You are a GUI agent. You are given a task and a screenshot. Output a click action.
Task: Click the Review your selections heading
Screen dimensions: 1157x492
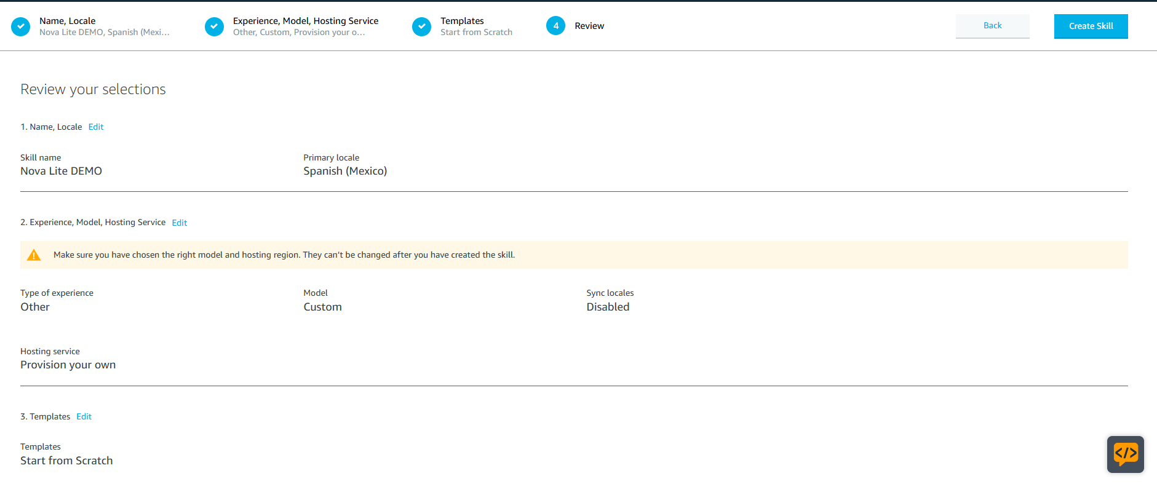[93, 89]
